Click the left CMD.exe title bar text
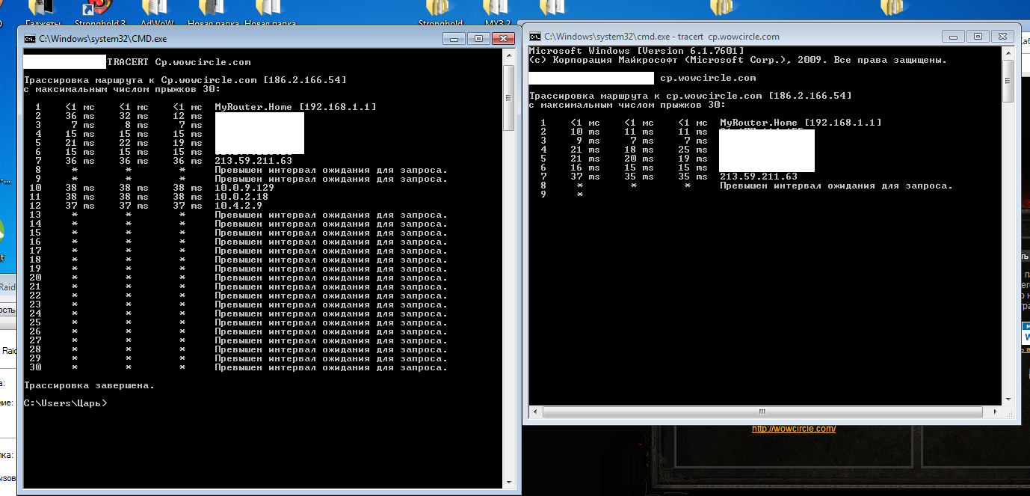This screenshot has height=496, width=1030. pos(103,39)
